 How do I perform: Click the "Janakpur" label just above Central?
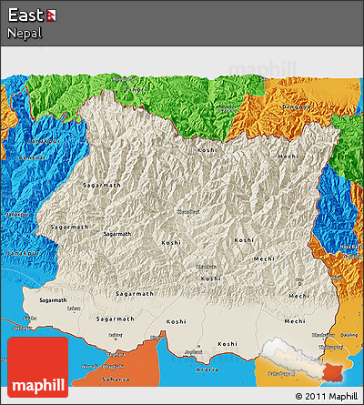pyautogui.click(x=44, y=141)
